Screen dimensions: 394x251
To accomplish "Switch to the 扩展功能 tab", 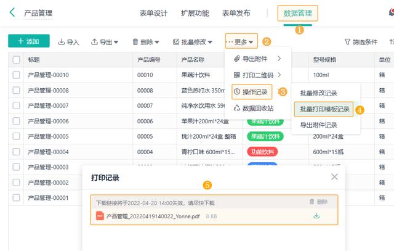I will [x=195, y=13].
